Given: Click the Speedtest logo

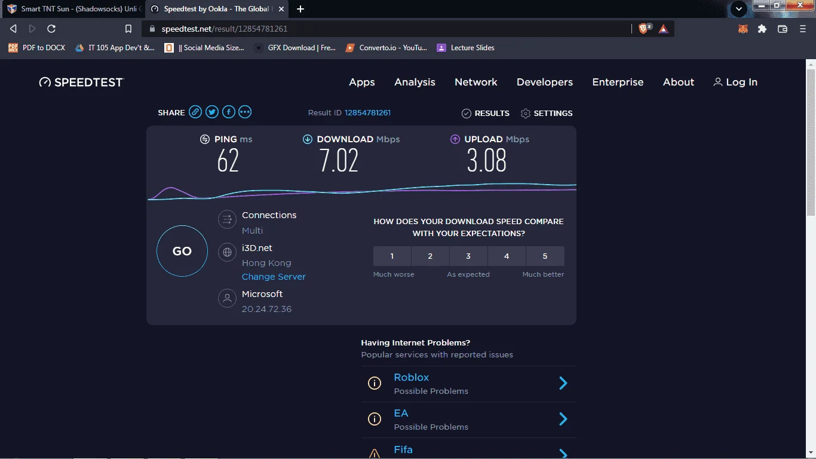Looking at the screenshot, I should pyautogui.click(x=81, y=82).
